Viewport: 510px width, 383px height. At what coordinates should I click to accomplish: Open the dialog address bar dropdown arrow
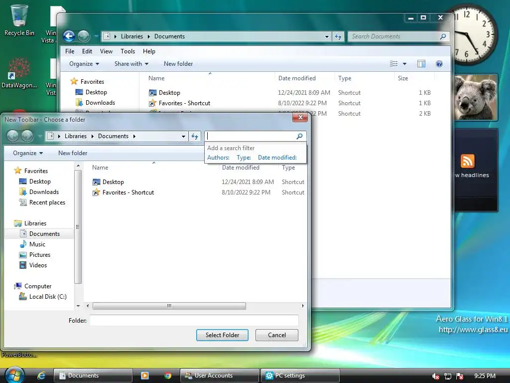point(183,137)
